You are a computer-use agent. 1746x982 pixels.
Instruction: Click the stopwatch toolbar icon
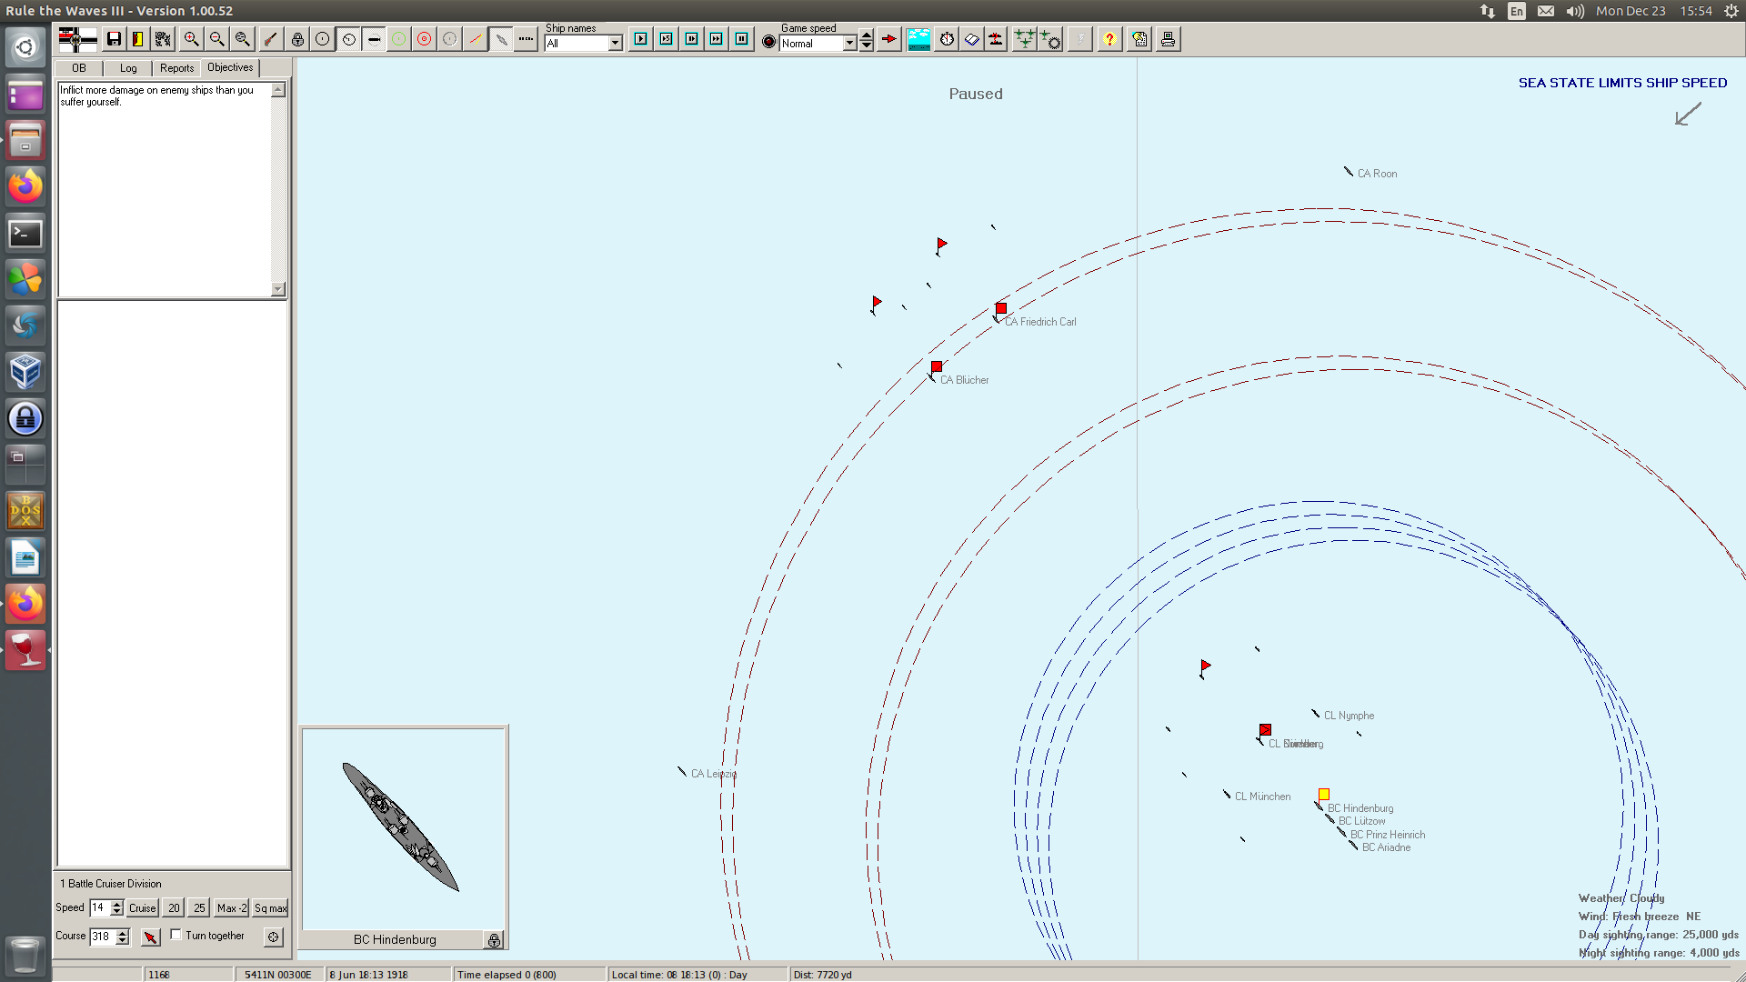pyautogui.click(x=947, y=39)
